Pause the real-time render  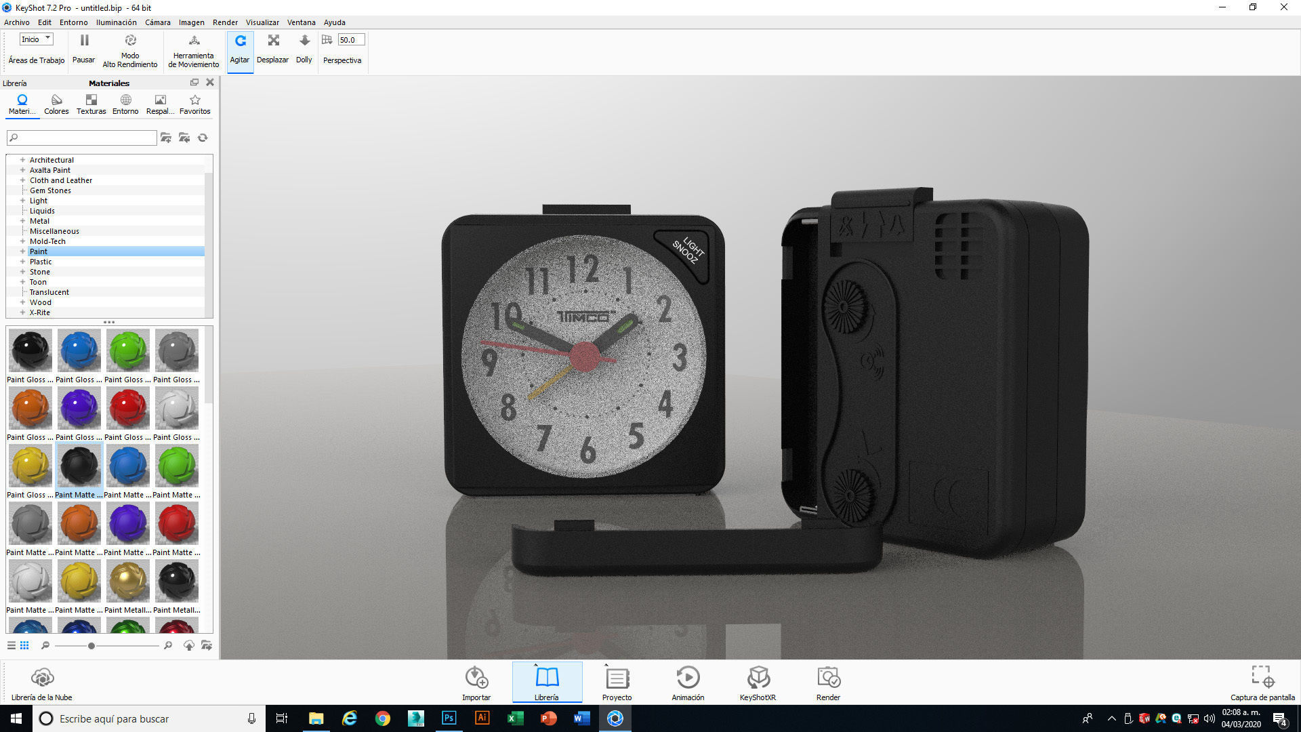click(84, 49)
